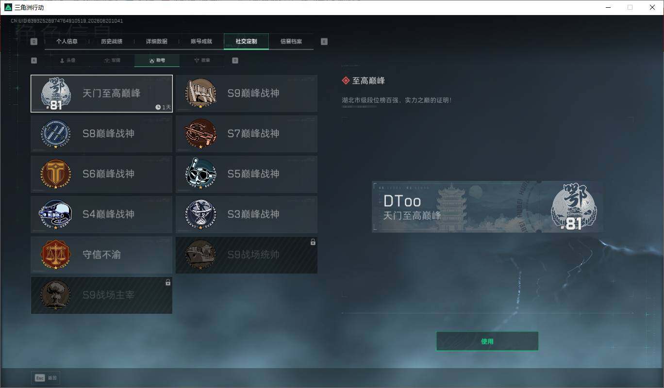The height and width of the screenshot is (388, 664).
Task: Click the S3巅峰战神 hourglass emblem
Action: [x=201, y=214]
